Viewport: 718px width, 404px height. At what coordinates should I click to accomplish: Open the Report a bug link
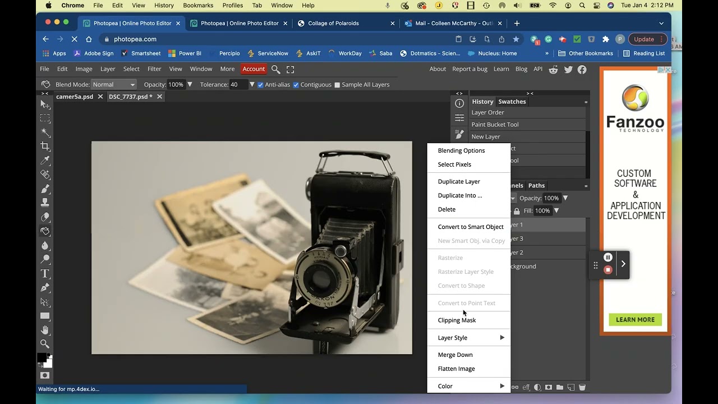pyautogui.click(x=470, y=69)
